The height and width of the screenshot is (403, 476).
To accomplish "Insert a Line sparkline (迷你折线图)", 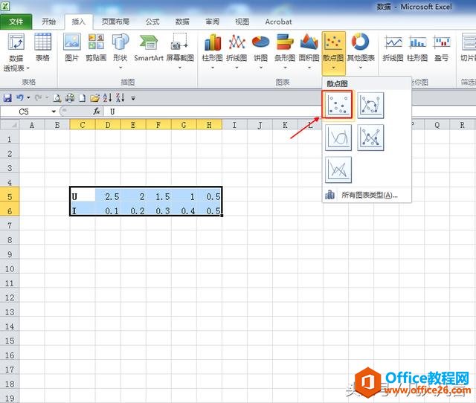I will pyautogui.click(x=393, y=48).
